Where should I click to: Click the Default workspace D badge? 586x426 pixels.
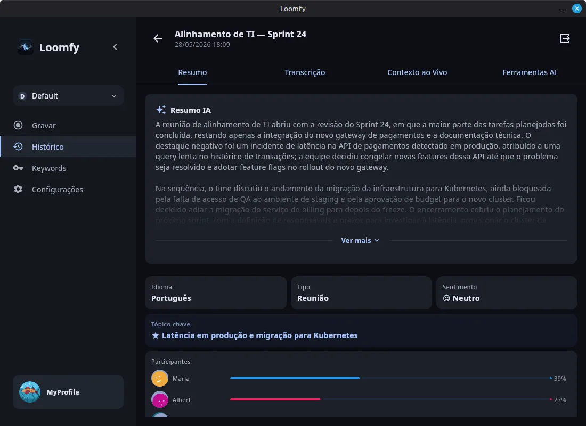click(x=22, y=96)
